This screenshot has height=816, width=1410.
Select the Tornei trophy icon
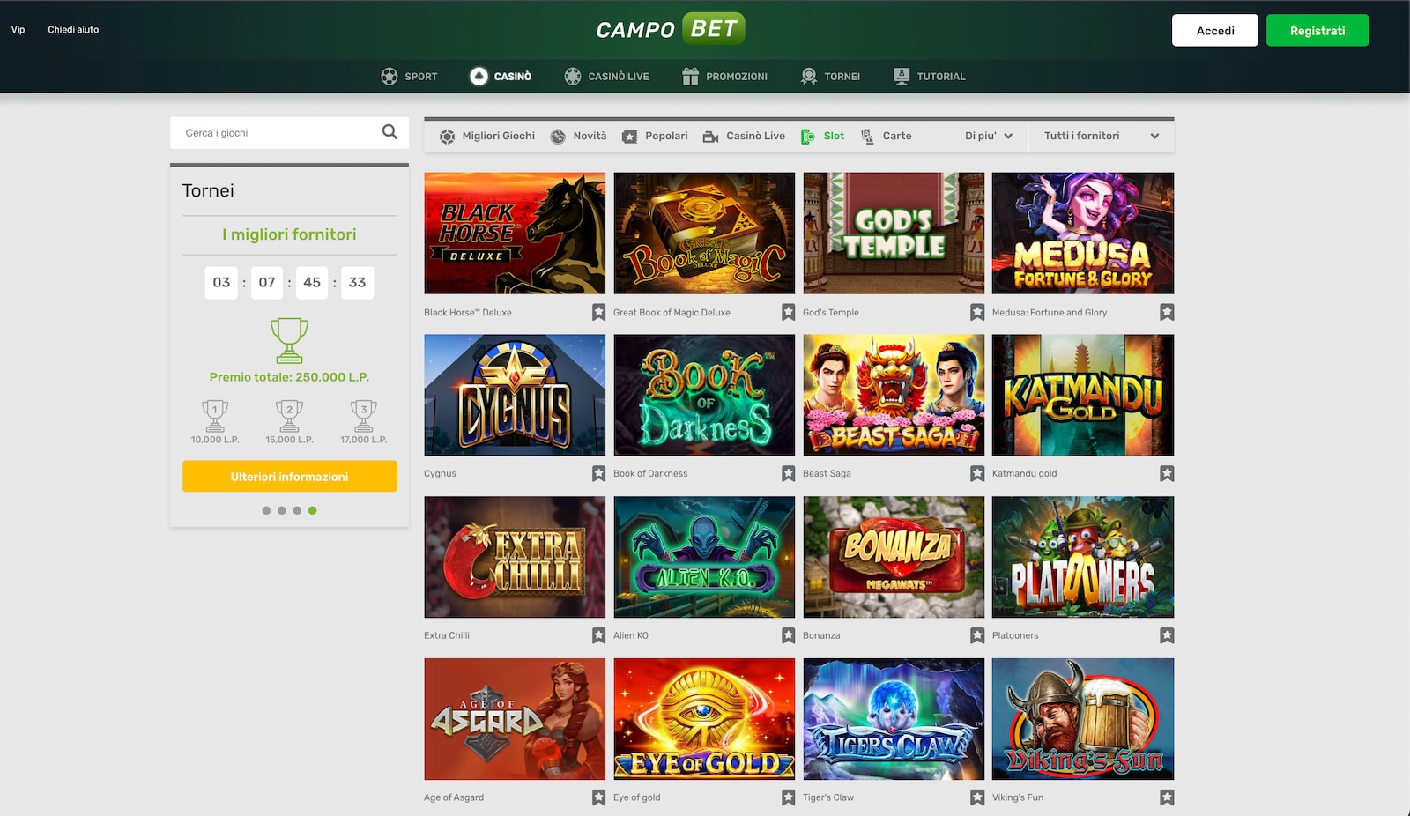point(807,76)
